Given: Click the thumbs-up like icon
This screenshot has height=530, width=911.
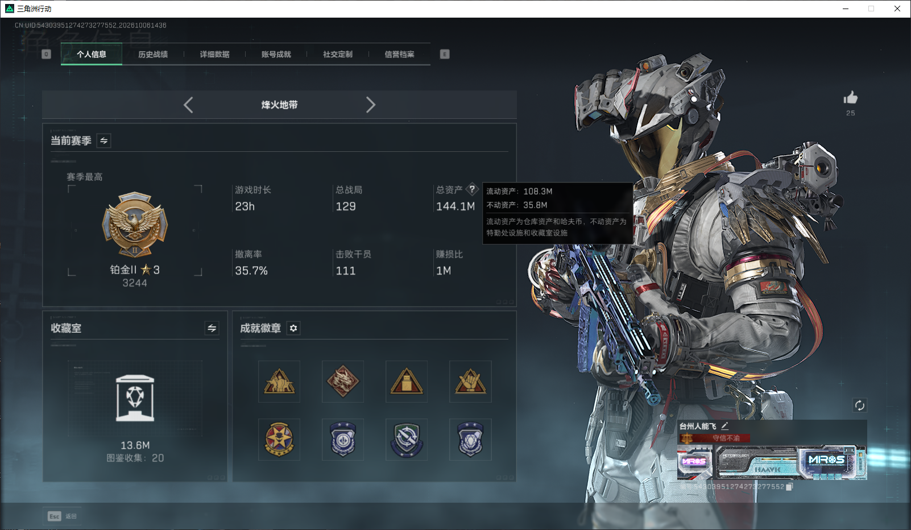Looking at the screenshot, I should tap(851, 98).
